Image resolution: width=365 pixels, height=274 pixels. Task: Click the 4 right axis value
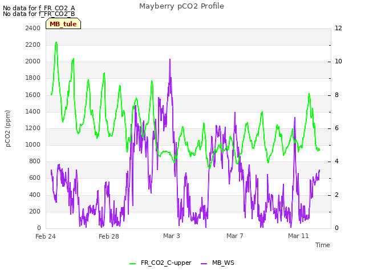[x=336, y=161]
